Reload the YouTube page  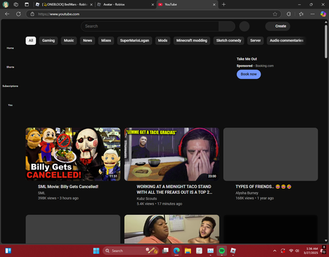tap(18, 14)
